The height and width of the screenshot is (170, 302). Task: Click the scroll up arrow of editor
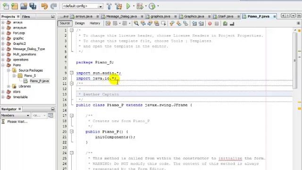pos(295,30)
